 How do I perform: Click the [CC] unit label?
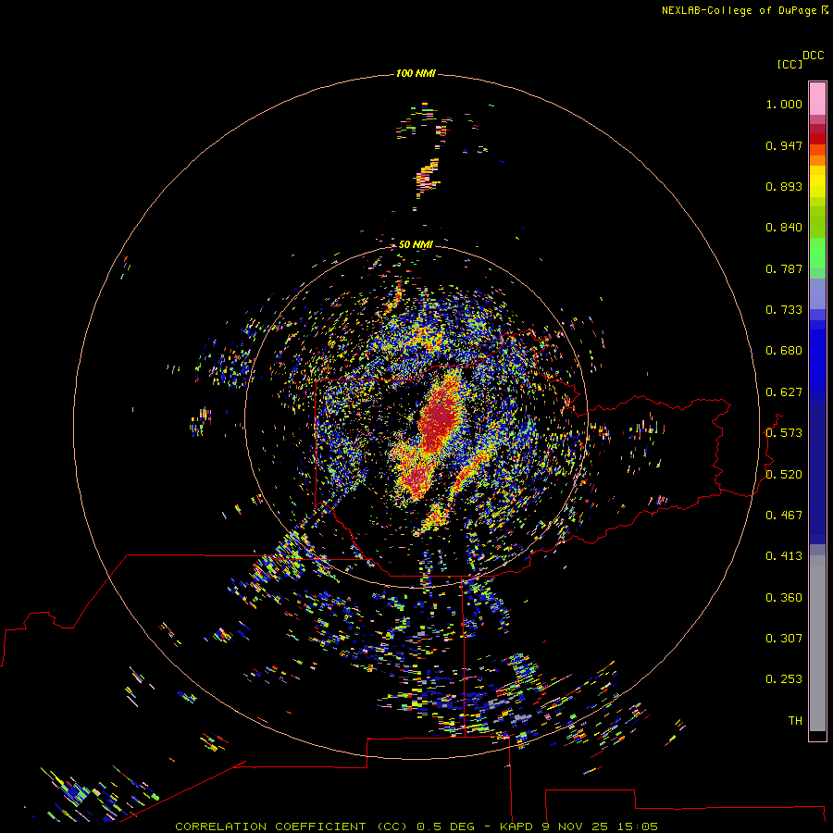(x=789, y=64)
